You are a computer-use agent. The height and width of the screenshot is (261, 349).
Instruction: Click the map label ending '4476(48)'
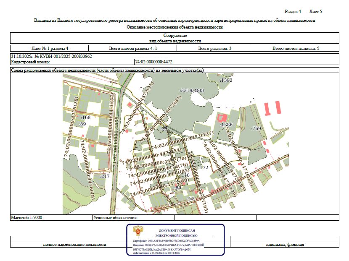click(x=88, y=169)
